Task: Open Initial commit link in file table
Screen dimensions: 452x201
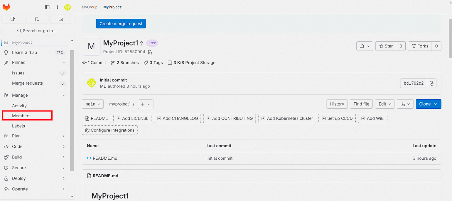Action: (x=220, y=158)
